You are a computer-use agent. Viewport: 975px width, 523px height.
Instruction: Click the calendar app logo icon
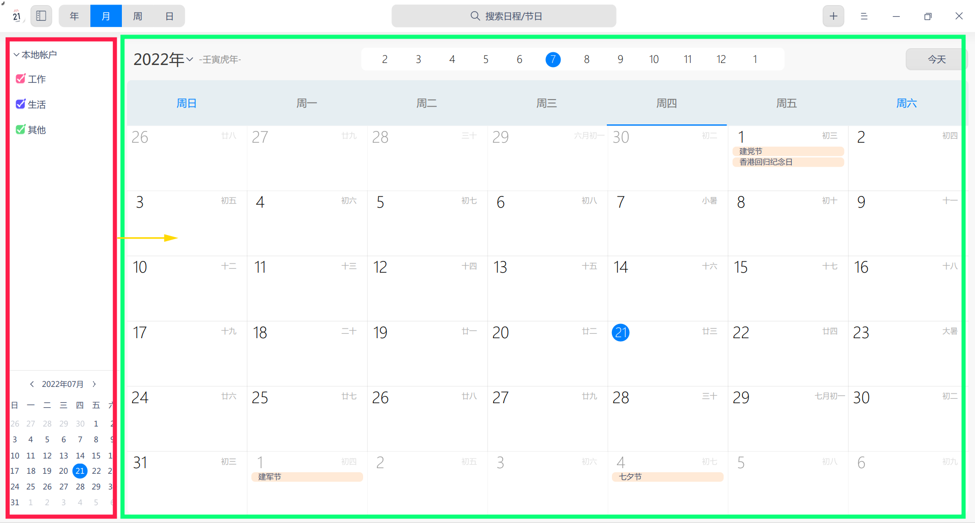17,16
